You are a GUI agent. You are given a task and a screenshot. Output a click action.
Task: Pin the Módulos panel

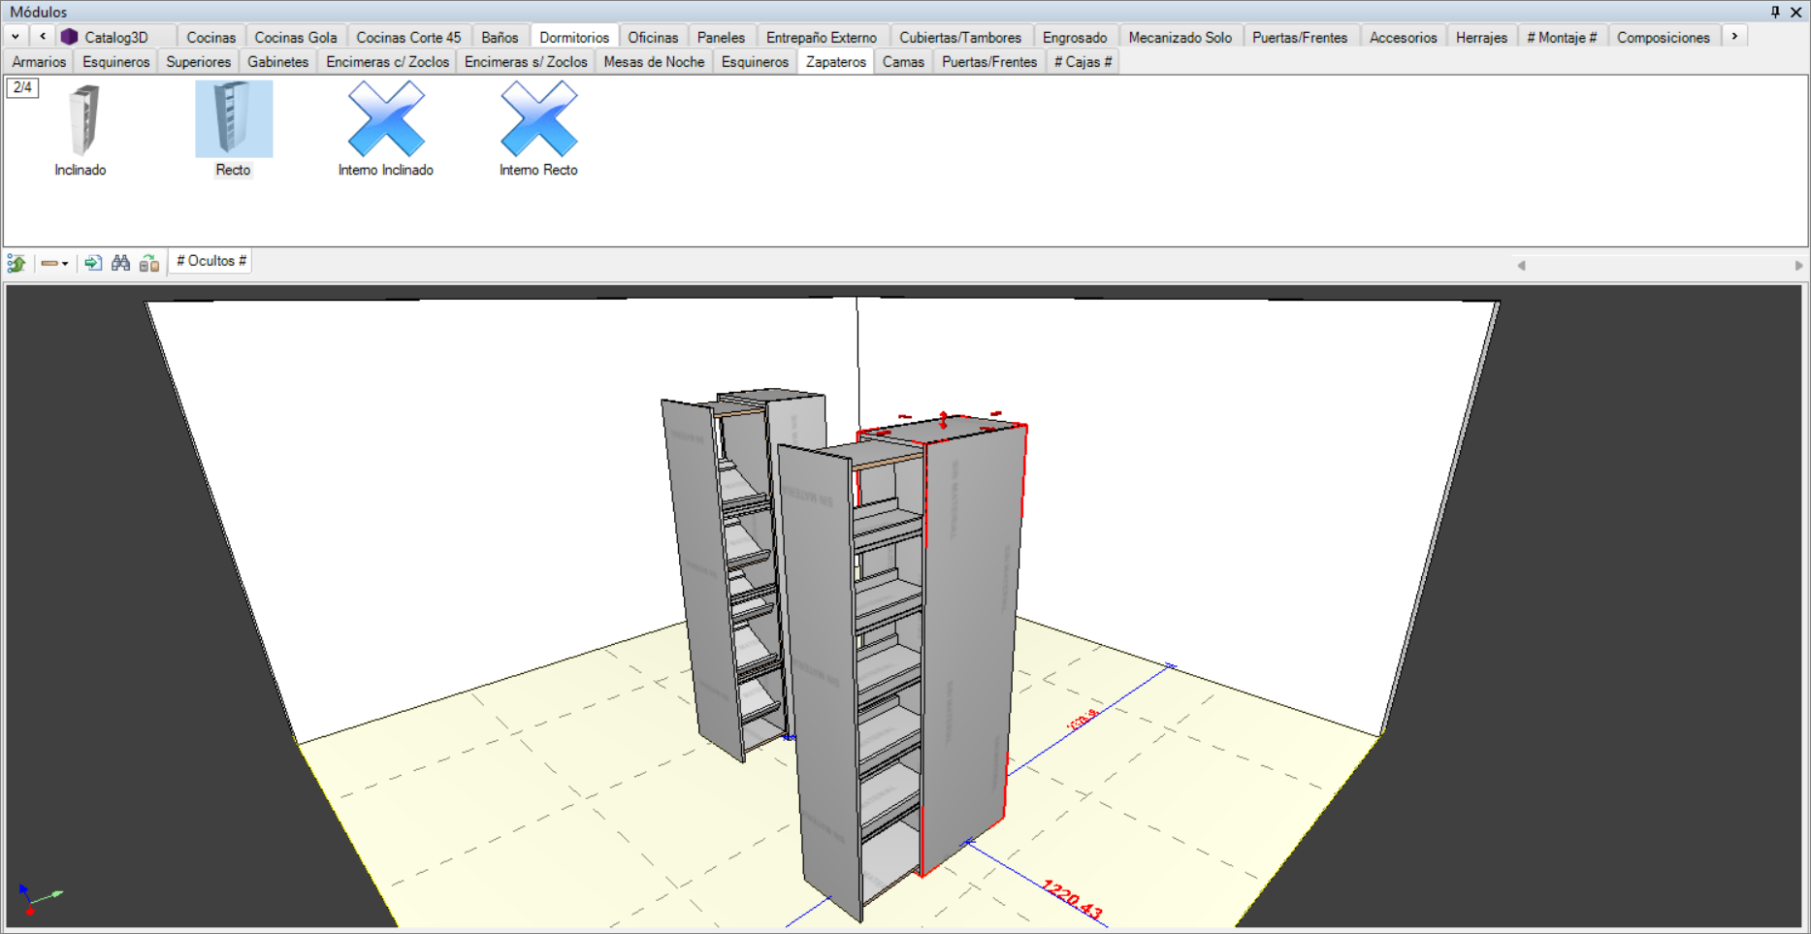tap(1775, 12)
